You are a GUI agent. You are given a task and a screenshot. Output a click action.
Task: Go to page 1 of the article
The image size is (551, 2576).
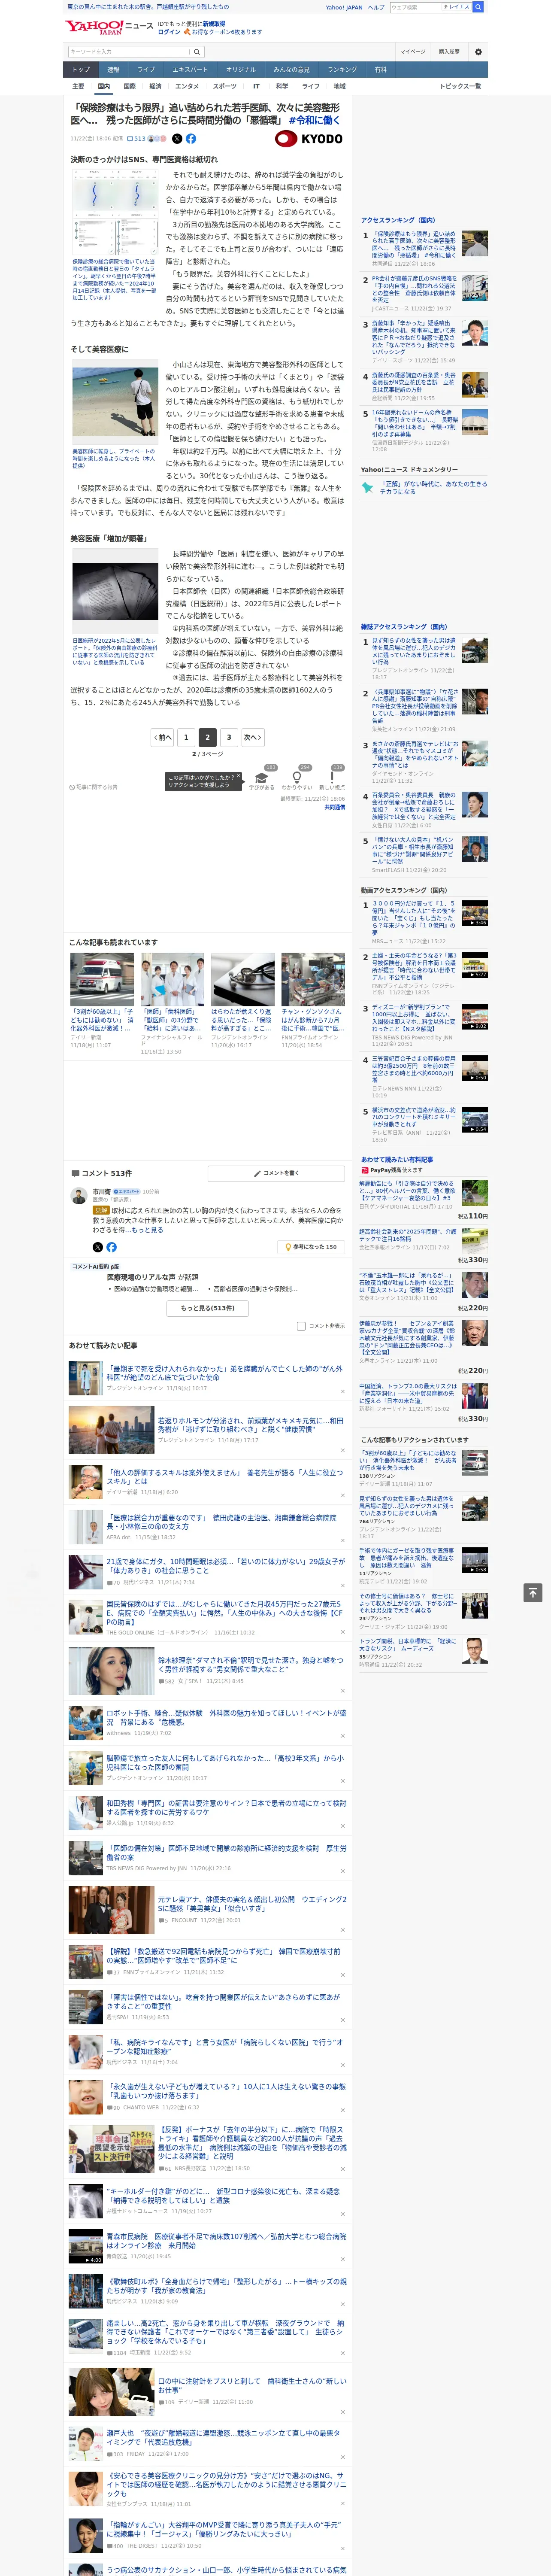186,737
